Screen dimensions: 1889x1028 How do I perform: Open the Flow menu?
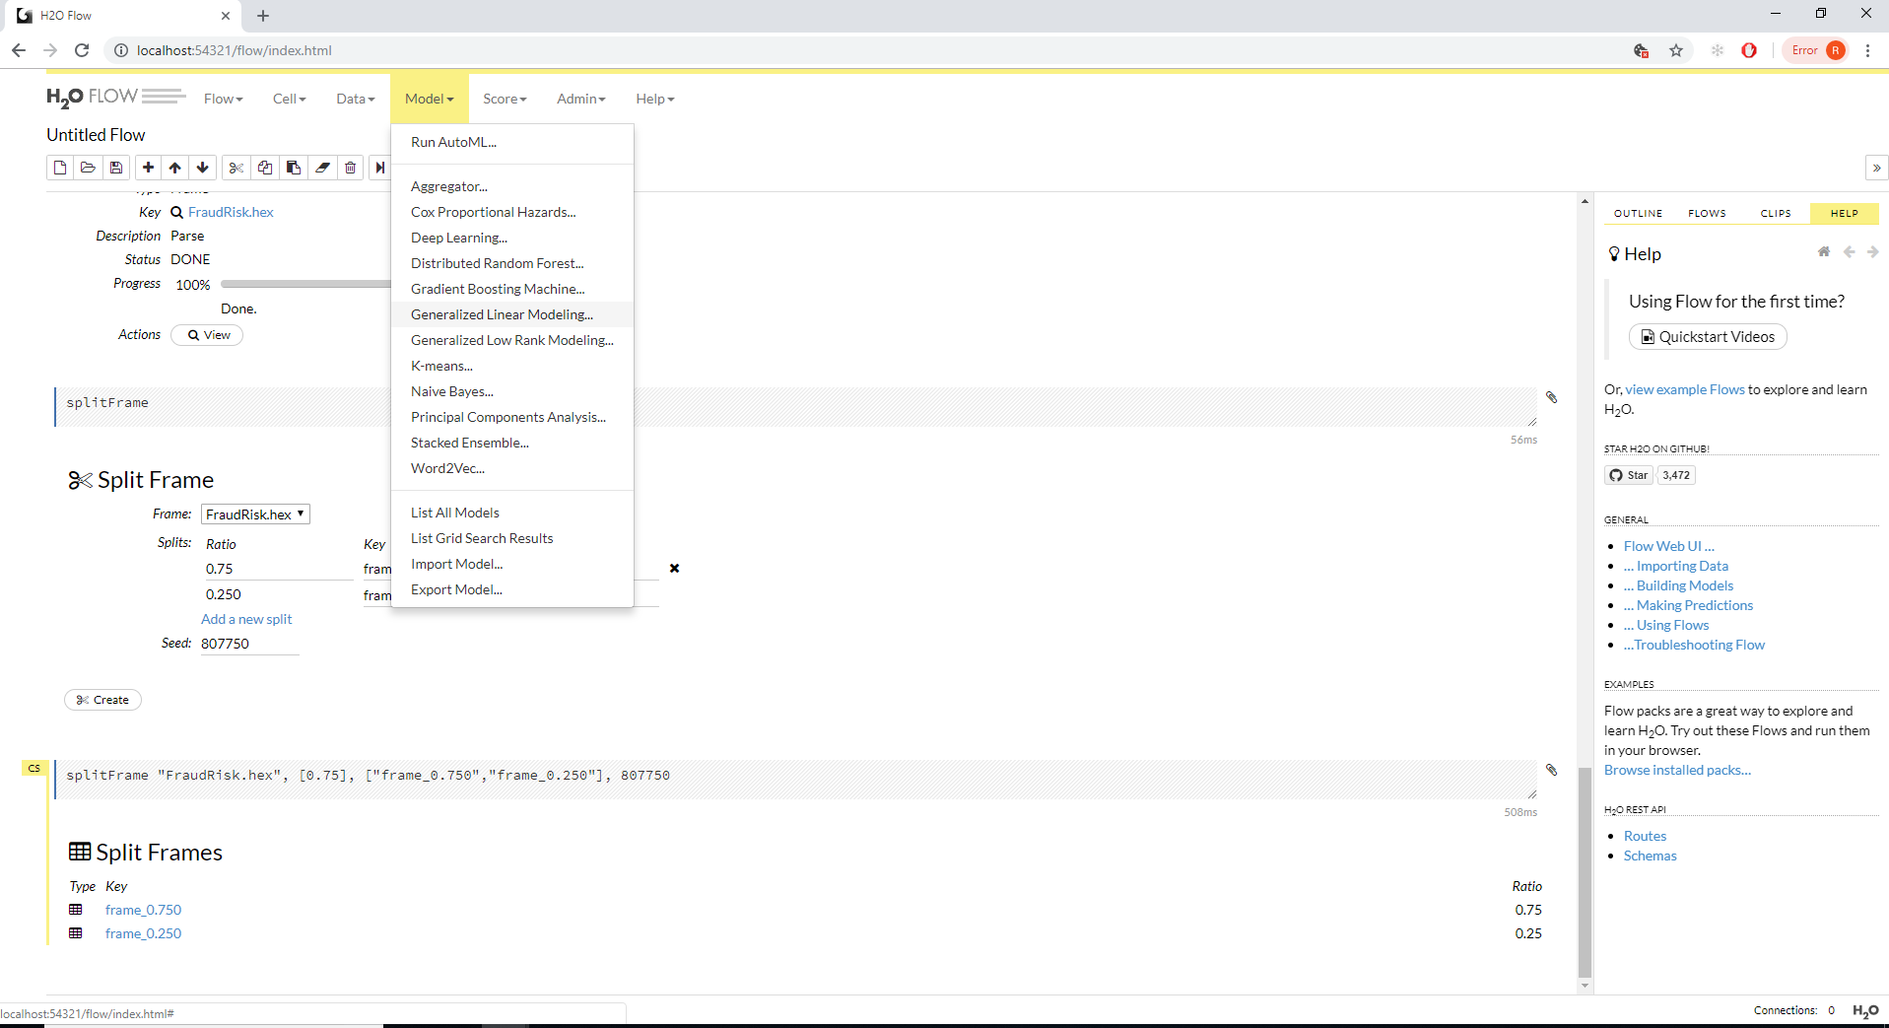224,99
